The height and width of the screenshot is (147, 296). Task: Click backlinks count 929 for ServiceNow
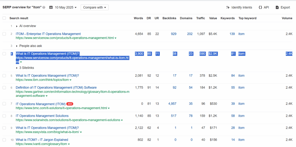click(174, 34)
